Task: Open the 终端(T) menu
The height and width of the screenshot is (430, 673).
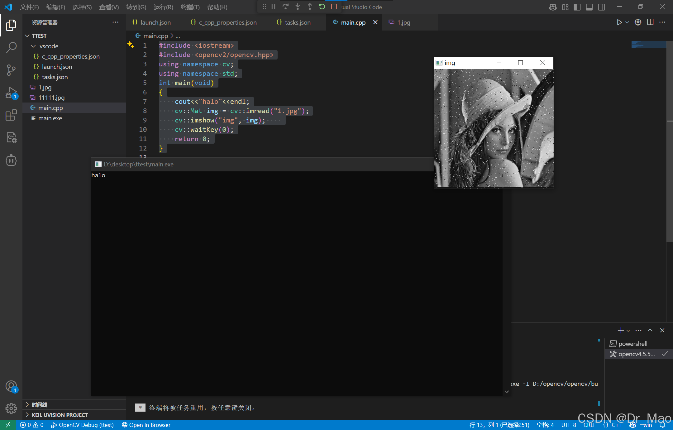Action: [x=190, y=7]
